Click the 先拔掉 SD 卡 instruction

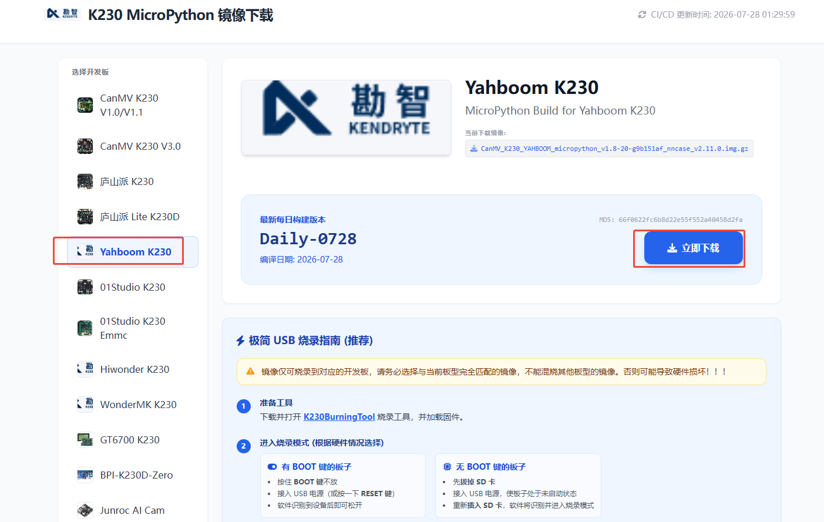pos(474,482)
